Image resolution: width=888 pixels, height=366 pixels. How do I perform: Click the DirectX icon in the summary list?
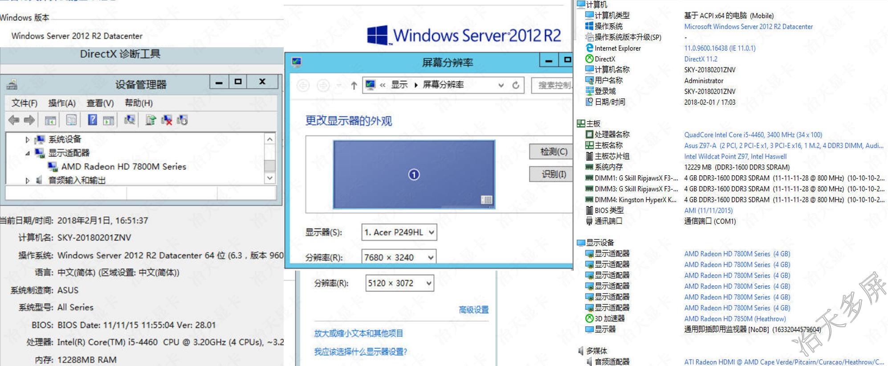tap(590, 59)
